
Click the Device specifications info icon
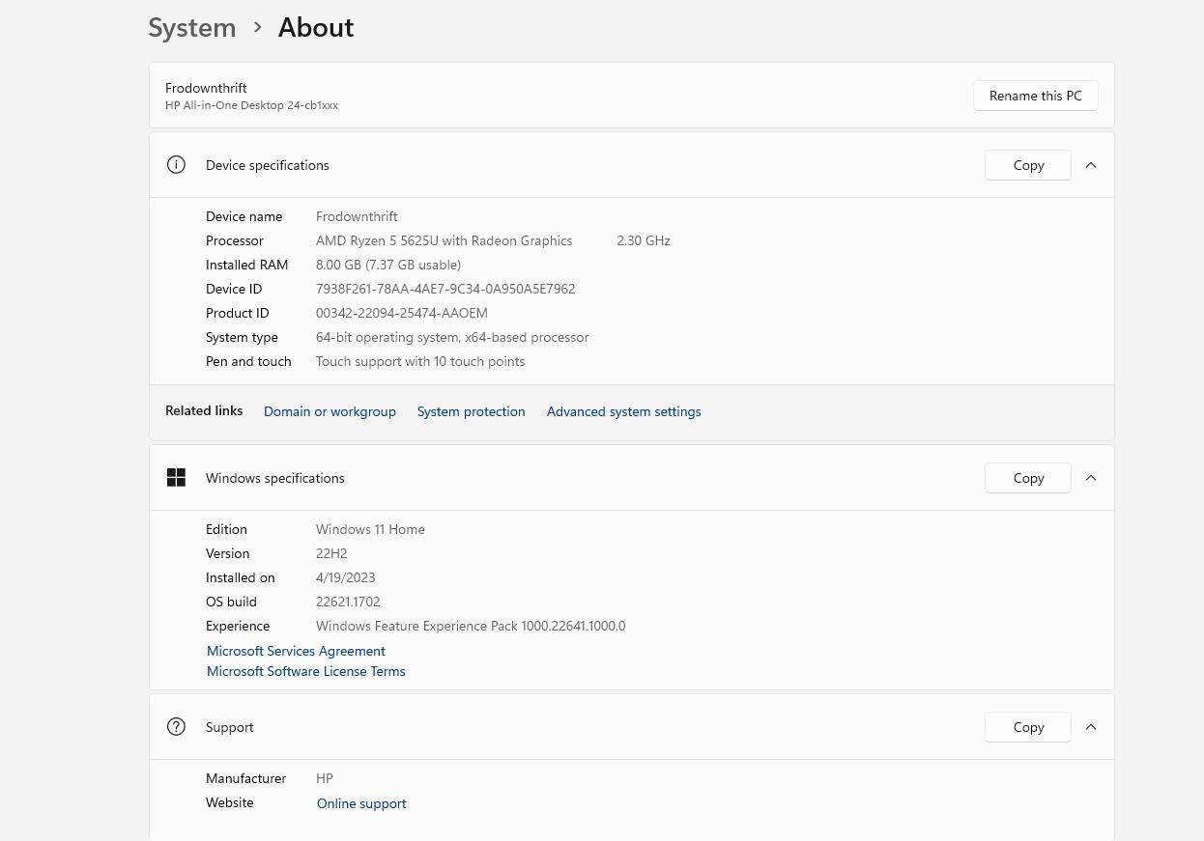[176, 165]
